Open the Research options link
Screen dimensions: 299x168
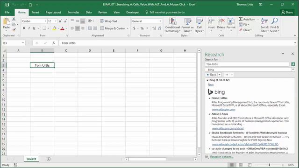pos(221,157)
